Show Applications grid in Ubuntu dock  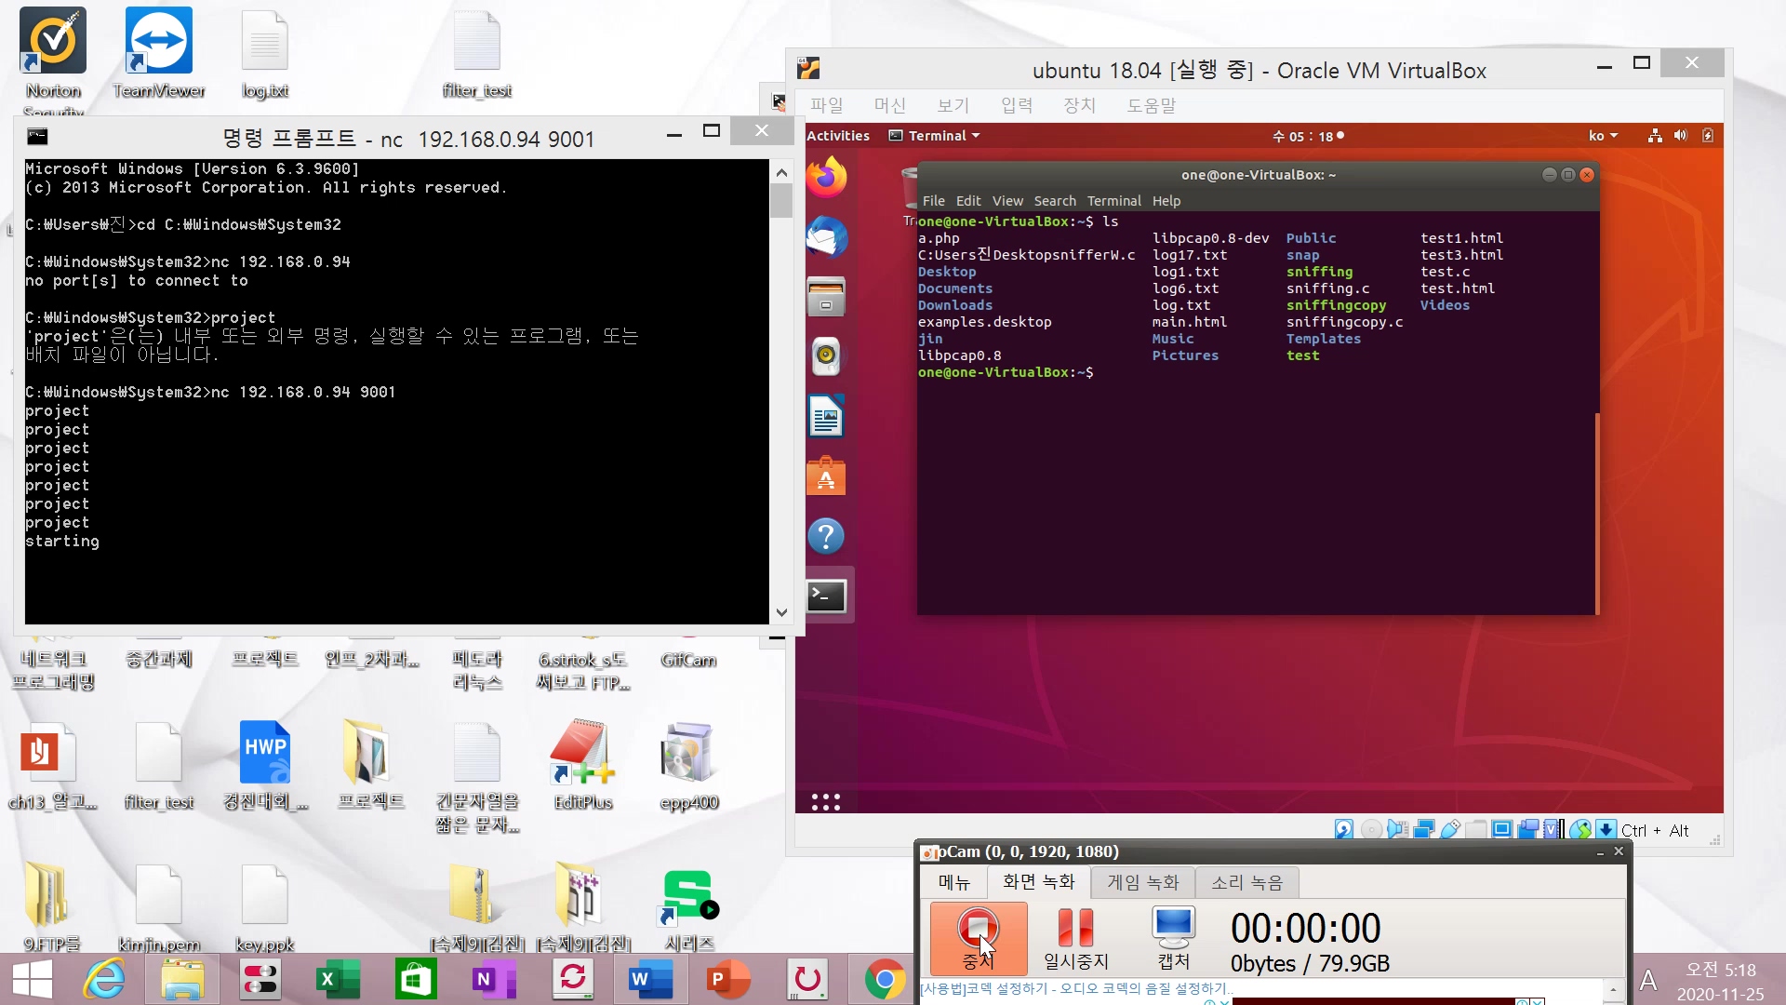826,802
